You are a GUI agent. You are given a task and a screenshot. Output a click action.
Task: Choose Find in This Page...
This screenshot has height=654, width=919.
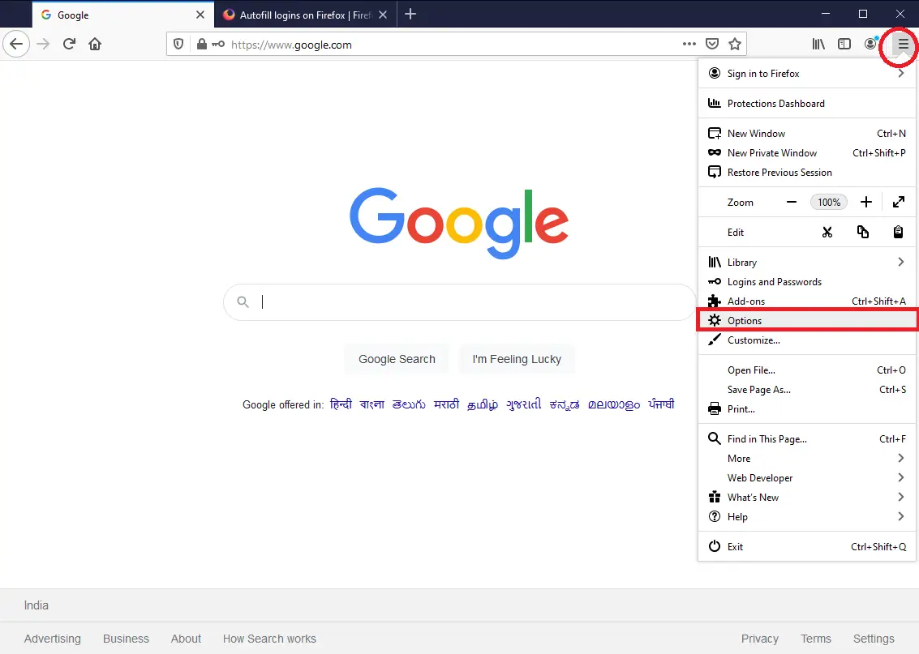(807, 438)
